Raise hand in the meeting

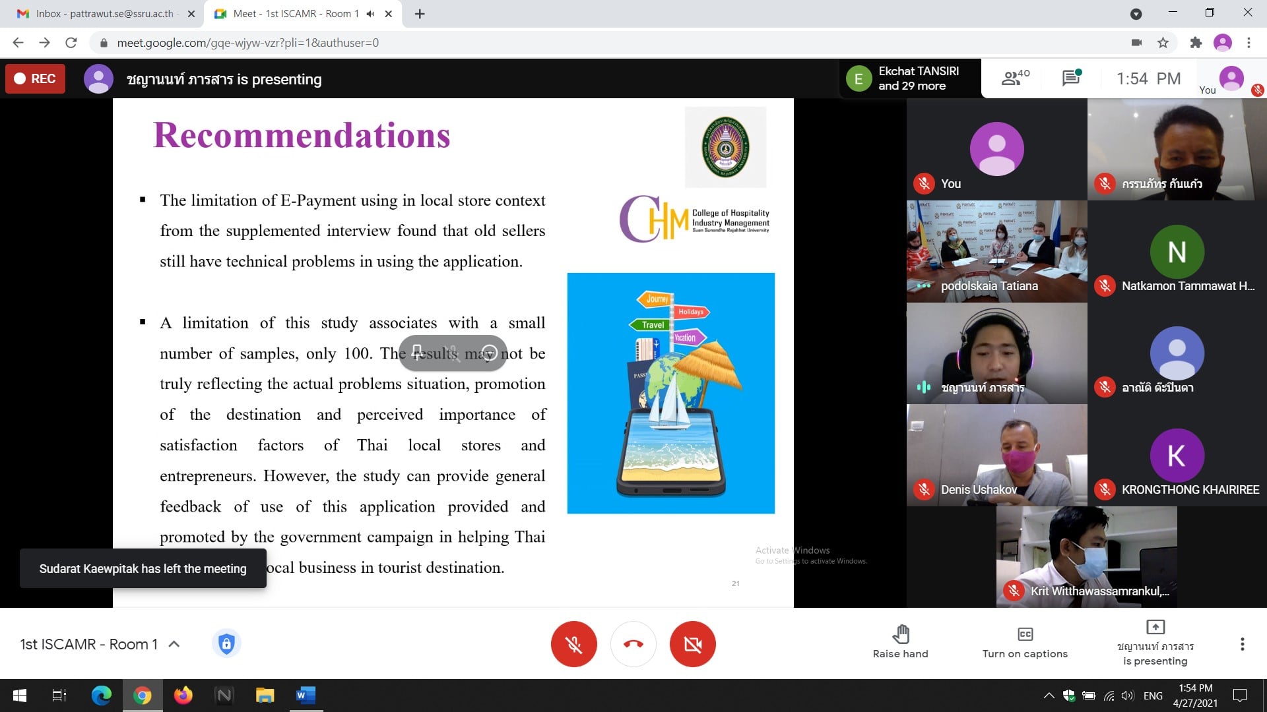(900, 643)
